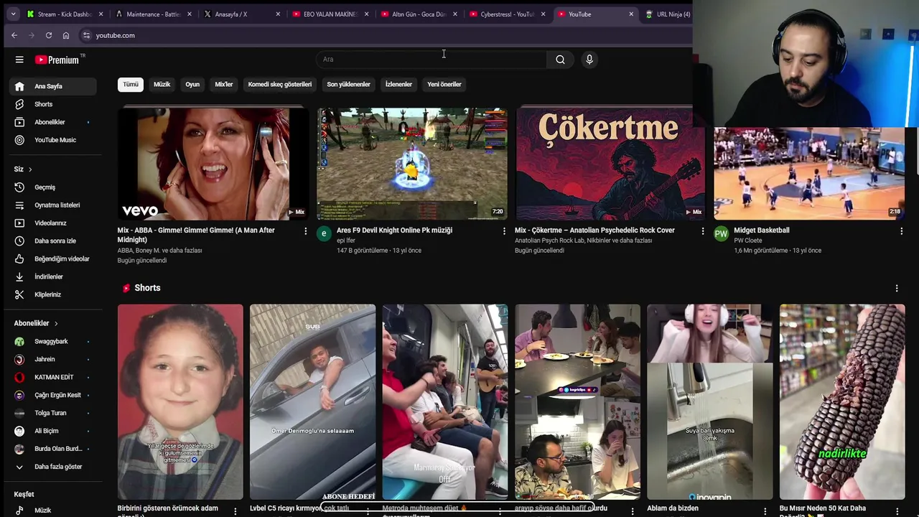Open Abonelikler in the sidebar

53,122
